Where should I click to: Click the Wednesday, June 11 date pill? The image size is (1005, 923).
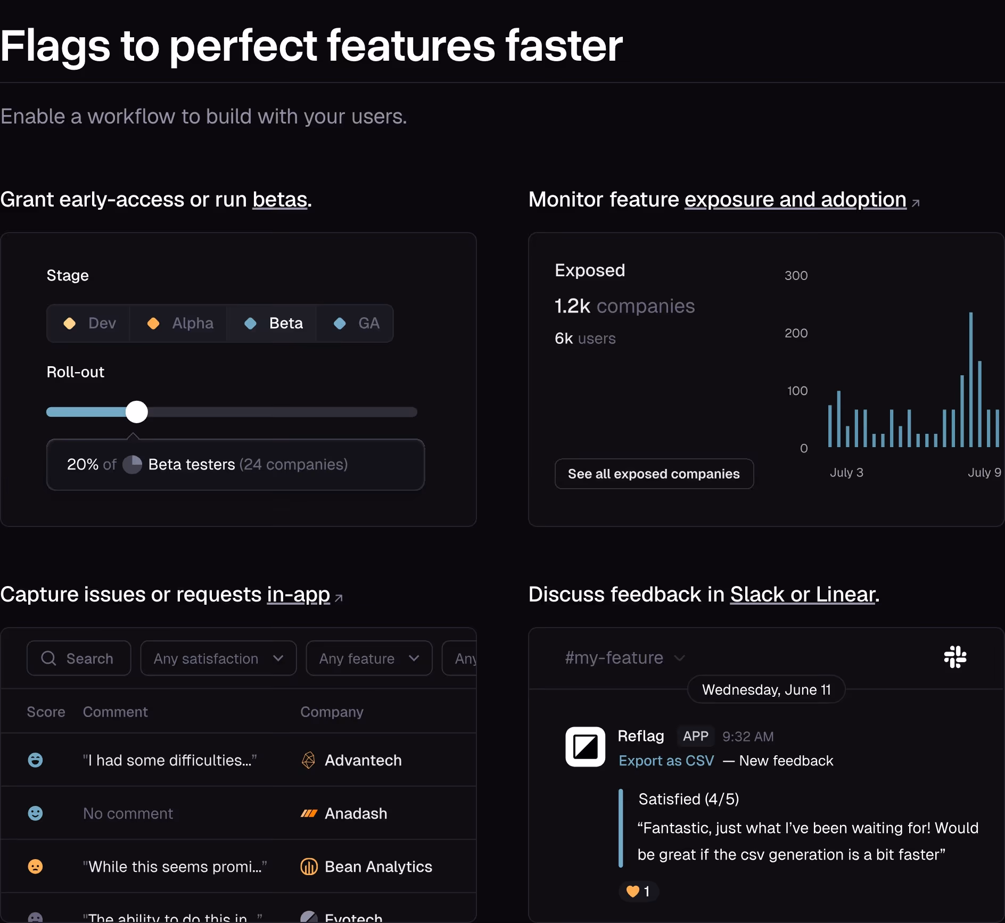click(x=767, y=689)
